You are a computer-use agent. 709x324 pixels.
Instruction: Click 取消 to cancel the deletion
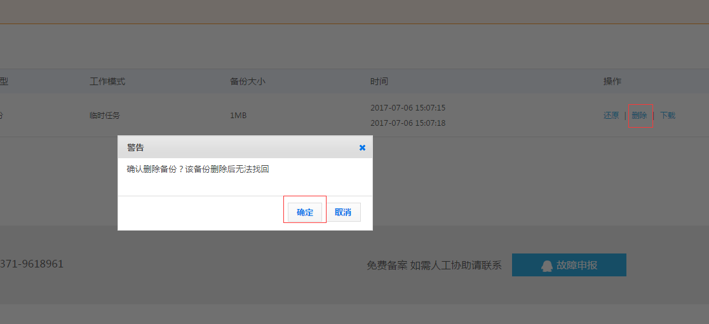tap(343, 212)
